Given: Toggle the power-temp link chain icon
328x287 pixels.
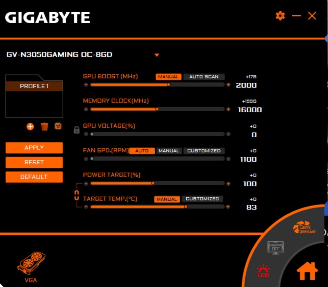Looking at the screenshot, I should tap(77, 195).
